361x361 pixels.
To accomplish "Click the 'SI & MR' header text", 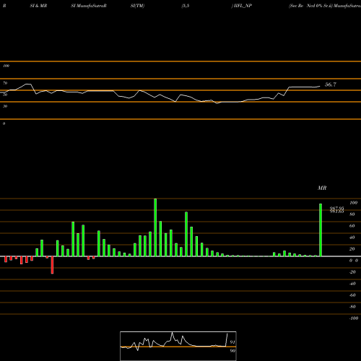I will coord(38,6).
